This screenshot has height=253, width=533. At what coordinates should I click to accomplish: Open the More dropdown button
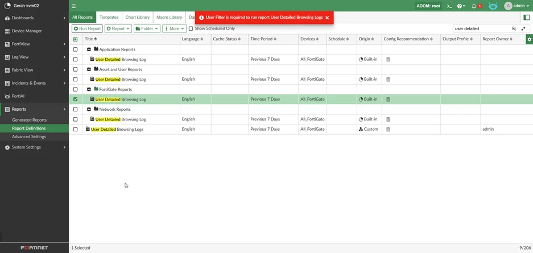pos(174,29)
